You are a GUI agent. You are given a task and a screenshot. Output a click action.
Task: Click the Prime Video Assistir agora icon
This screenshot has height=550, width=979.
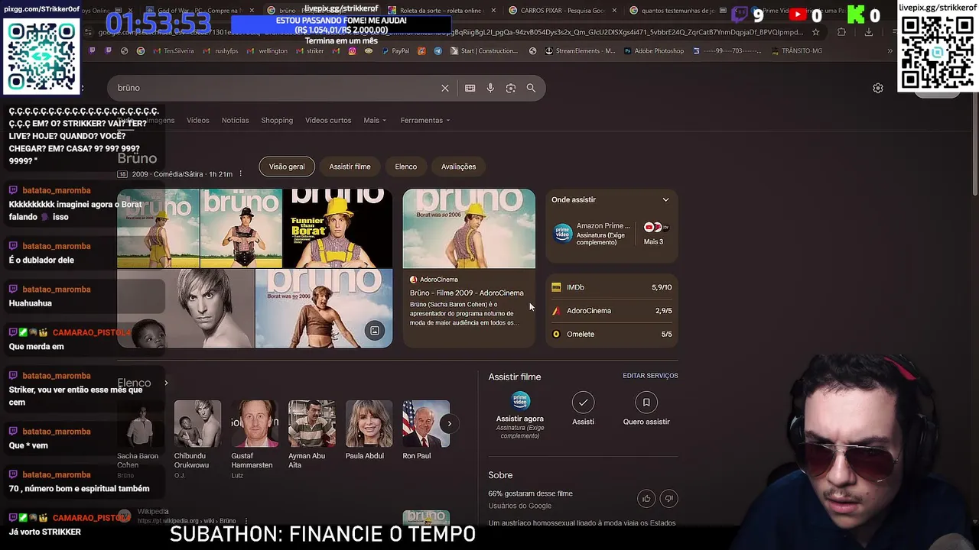pyautogui.click(x=520, y=402)
